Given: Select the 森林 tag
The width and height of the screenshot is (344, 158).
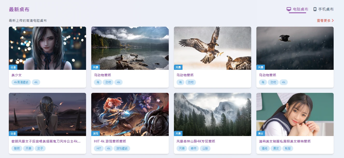Looking at the screenshot, I should [193, 148].
